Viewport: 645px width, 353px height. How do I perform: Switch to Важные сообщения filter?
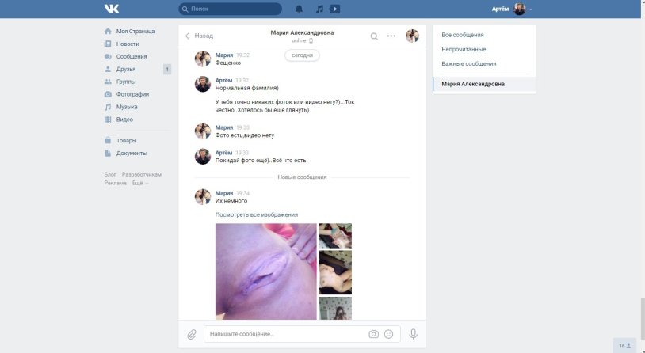[x=468, y=63]
